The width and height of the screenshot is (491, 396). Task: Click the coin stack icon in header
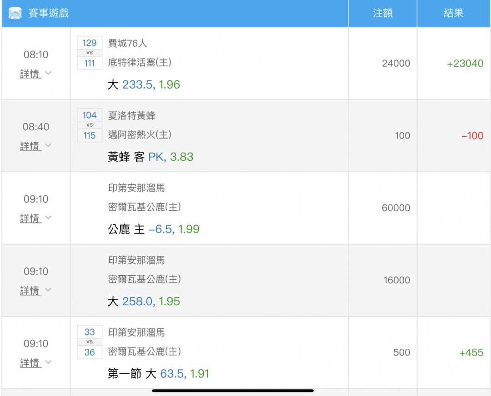point(15,13)
